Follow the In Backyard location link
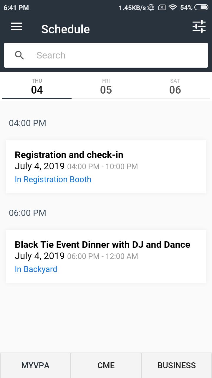The width and height of the screenshot is (212, 378). (x=36, y=269)
